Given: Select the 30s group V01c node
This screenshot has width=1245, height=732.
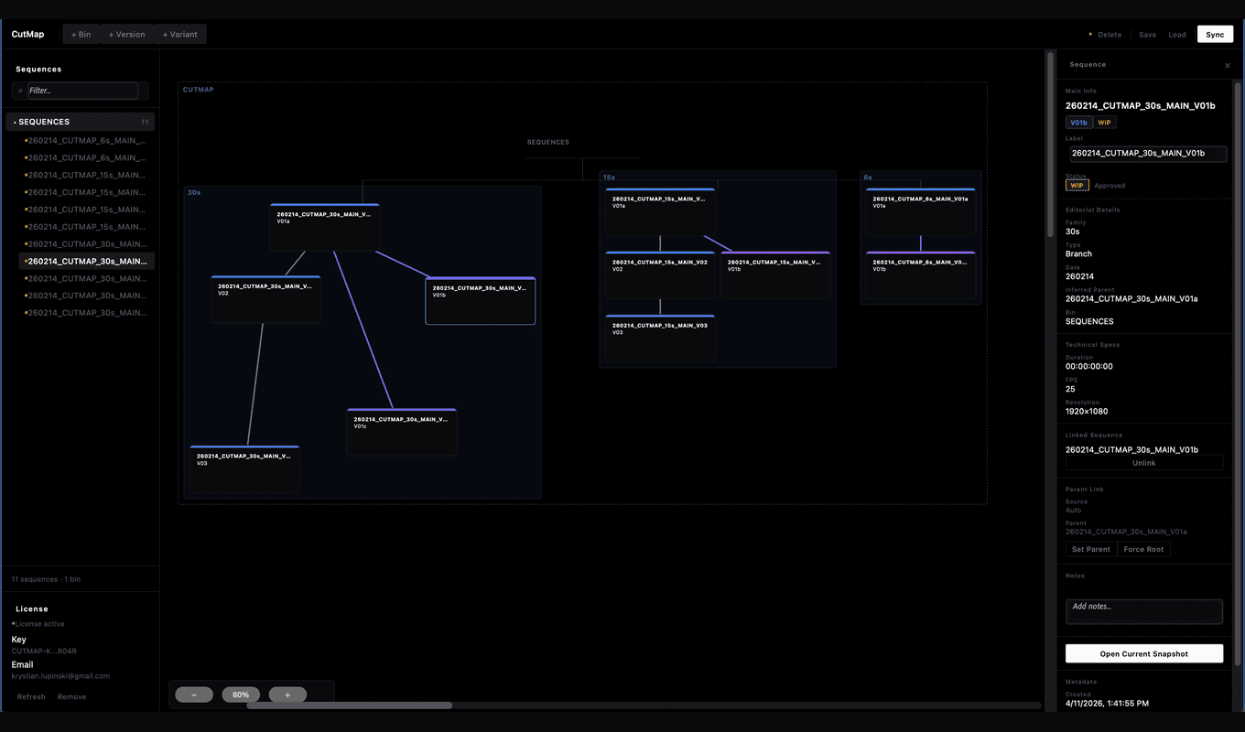Looking at the screenshot, I should tap(401, 432).
